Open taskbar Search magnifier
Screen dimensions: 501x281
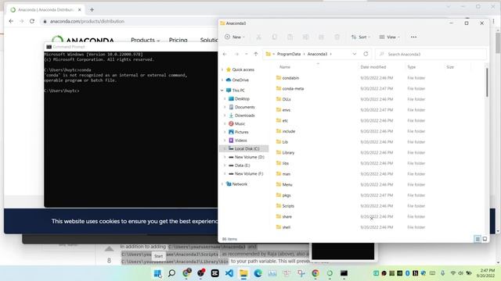(x=172, y=273)
